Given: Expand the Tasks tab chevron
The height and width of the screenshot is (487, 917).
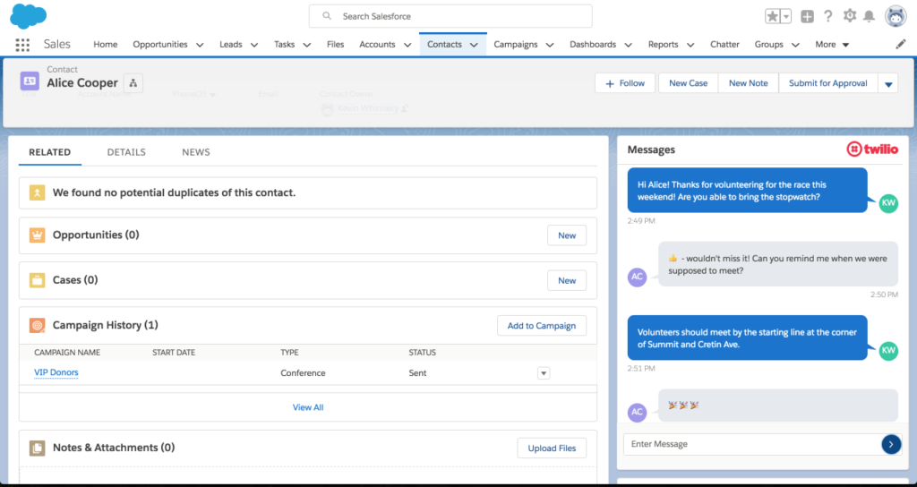Looking at the screenshot, I should point(306,45).
